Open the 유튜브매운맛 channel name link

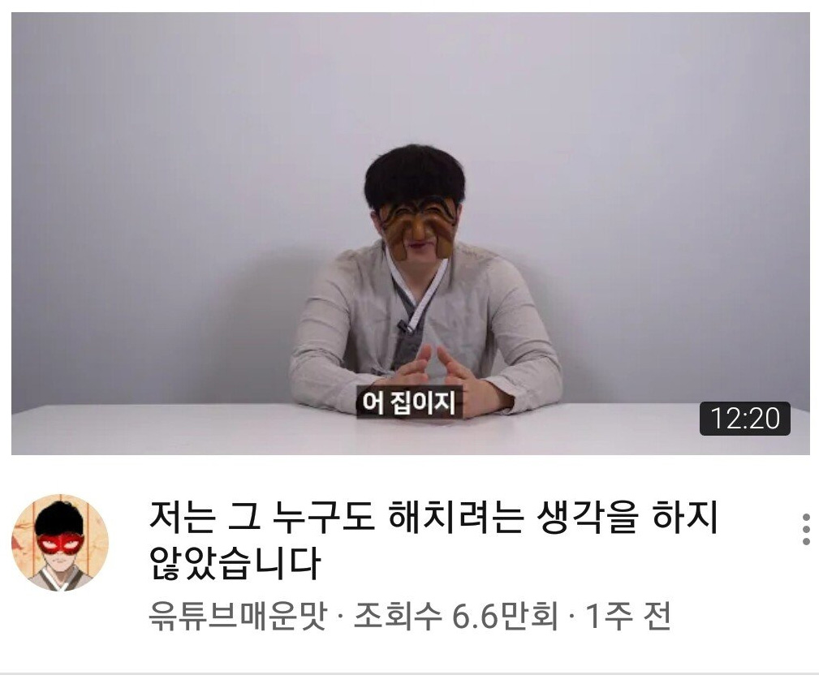pyautogui.click(x=238, y=616)
